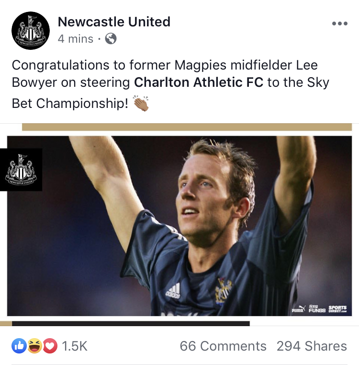View the 1.5K reactions count list

point(75,346)
